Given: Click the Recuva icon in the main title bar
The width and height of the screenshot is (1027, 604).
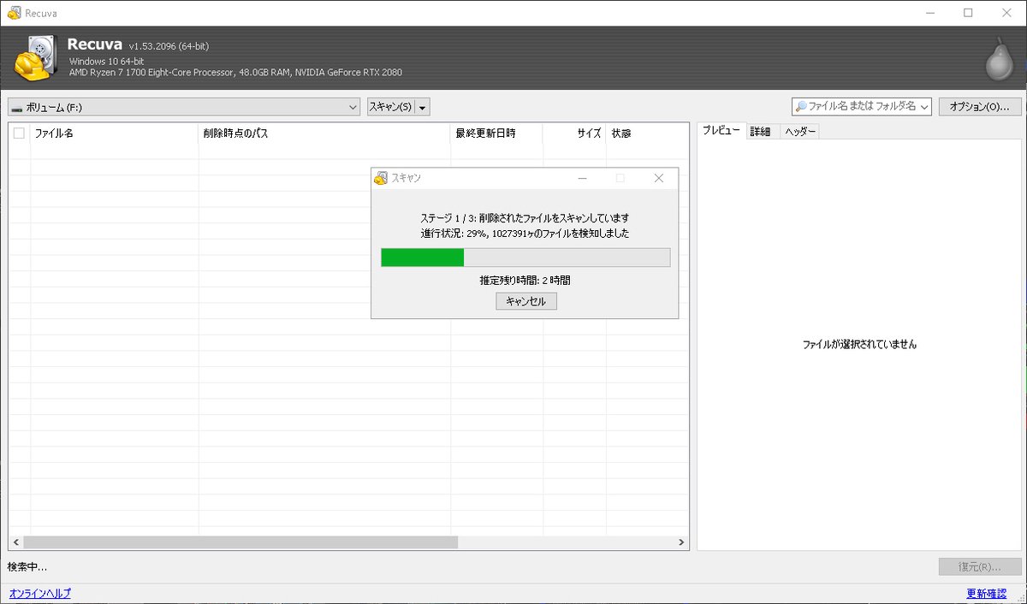Looking at the screenshot, I should (x=14, y=13).
